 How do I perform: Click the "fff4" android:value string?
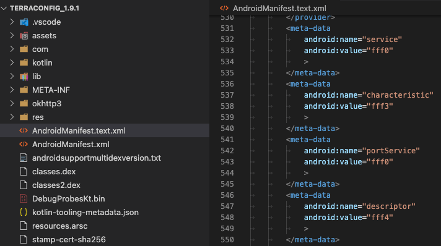point(380,218)
